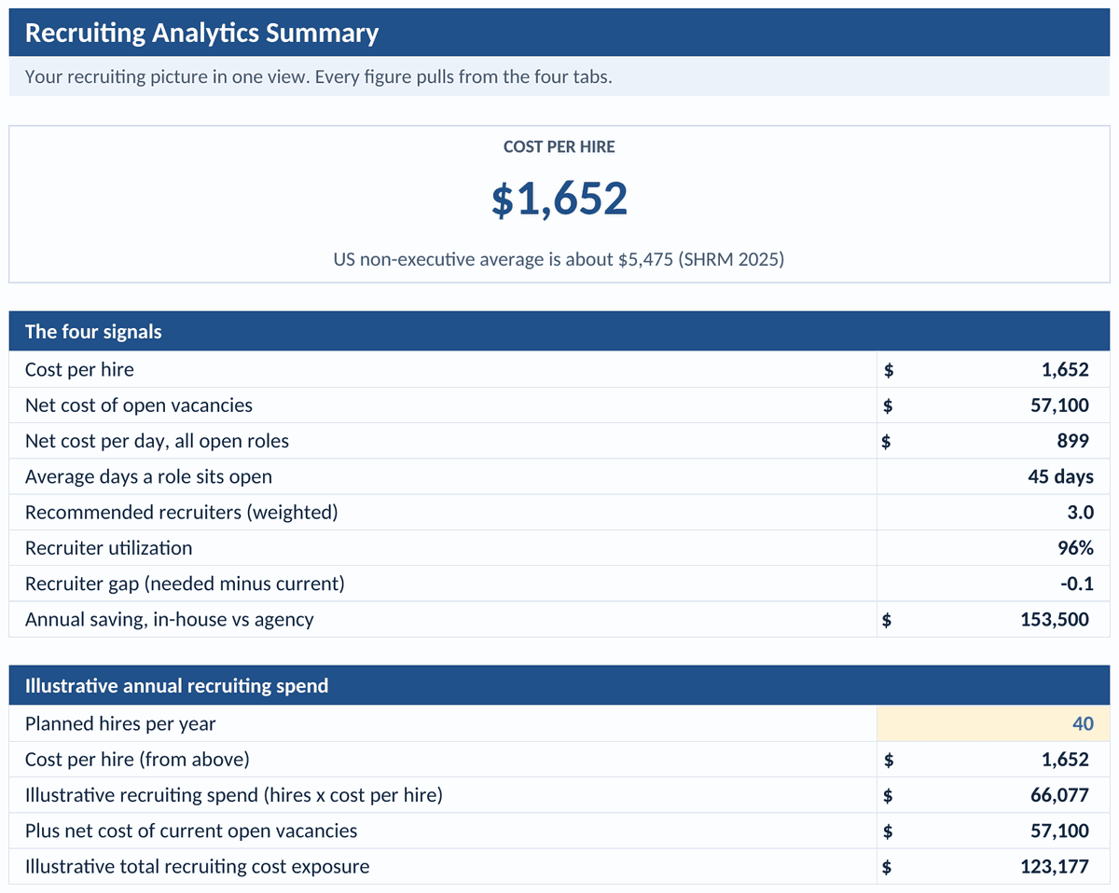Click the 1,652 value in four signals

pos(1065,369)
